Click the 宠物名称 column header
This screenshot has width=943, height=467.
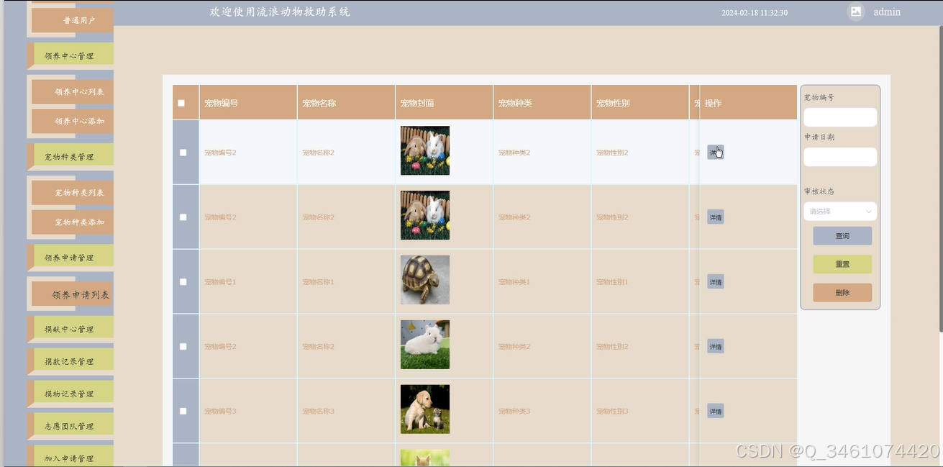346,103
